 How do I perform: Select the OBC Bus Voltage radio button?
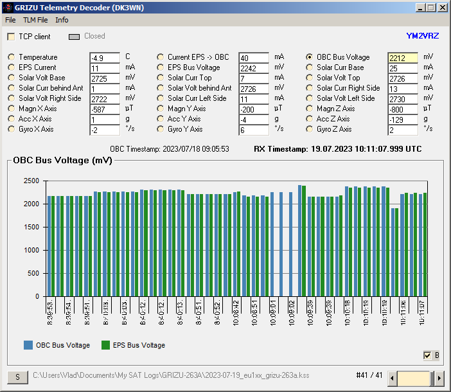coord(309,57)
